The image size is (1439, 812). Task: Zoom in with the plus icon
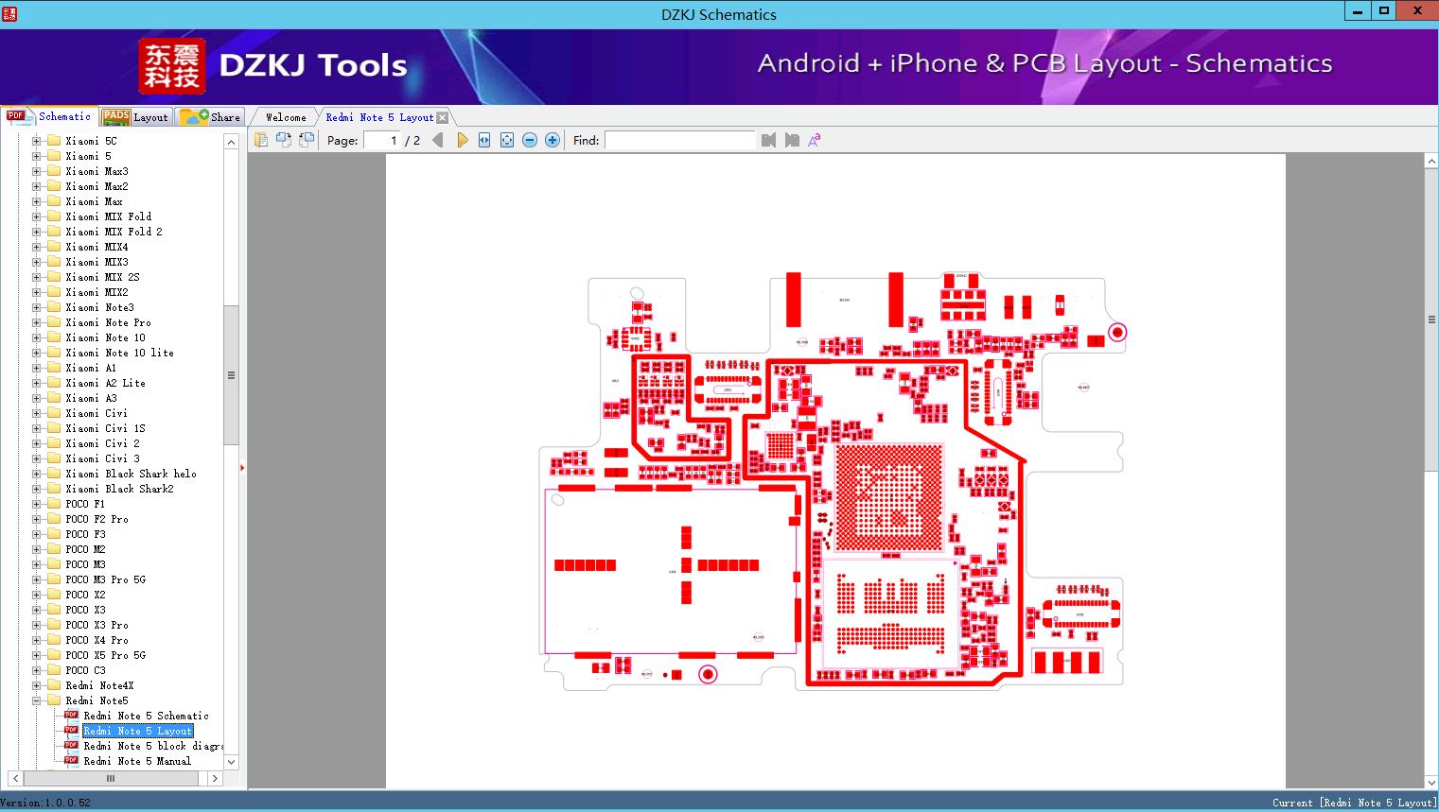coord(553,140)
